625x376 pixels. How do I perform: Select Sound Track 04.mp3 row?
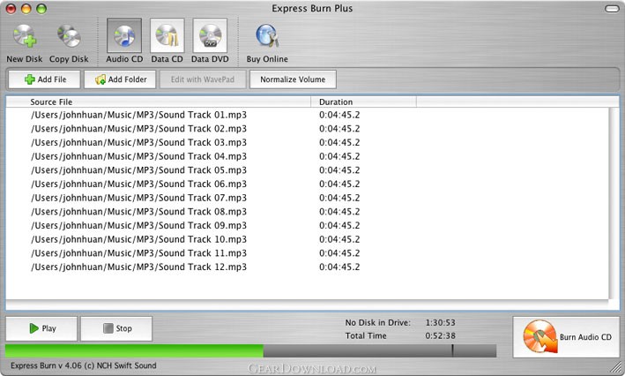pyautogui.click(x=307, y=156)
